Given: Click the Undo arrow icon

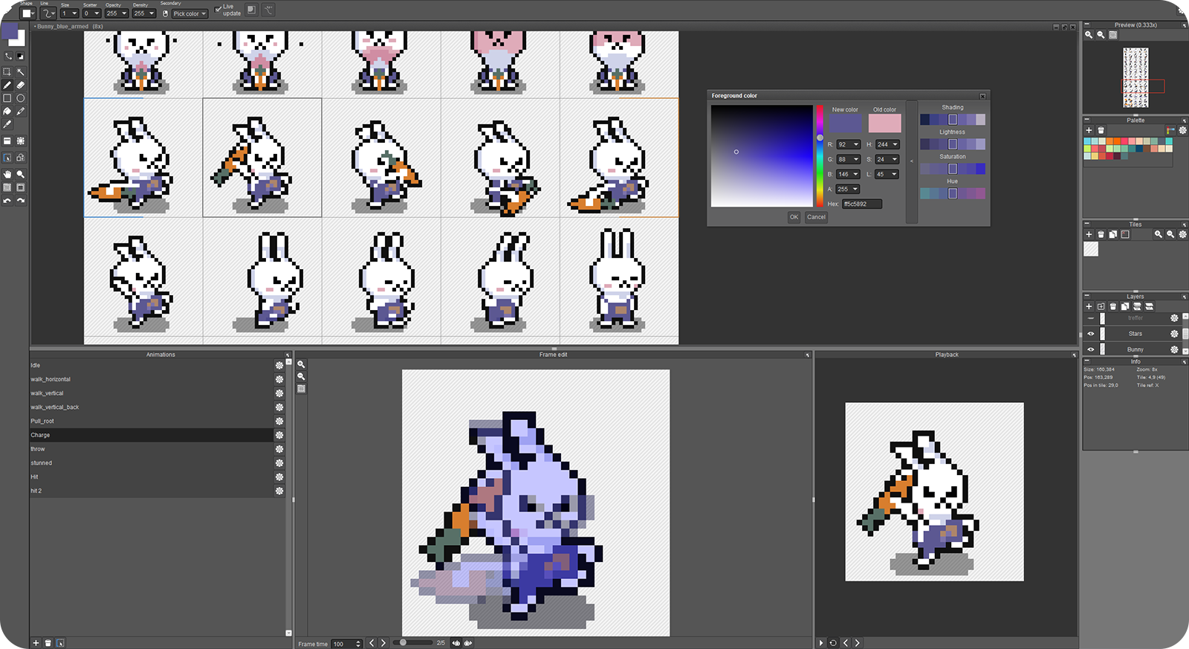Looking at the screenshot, I should click(7, 201).
